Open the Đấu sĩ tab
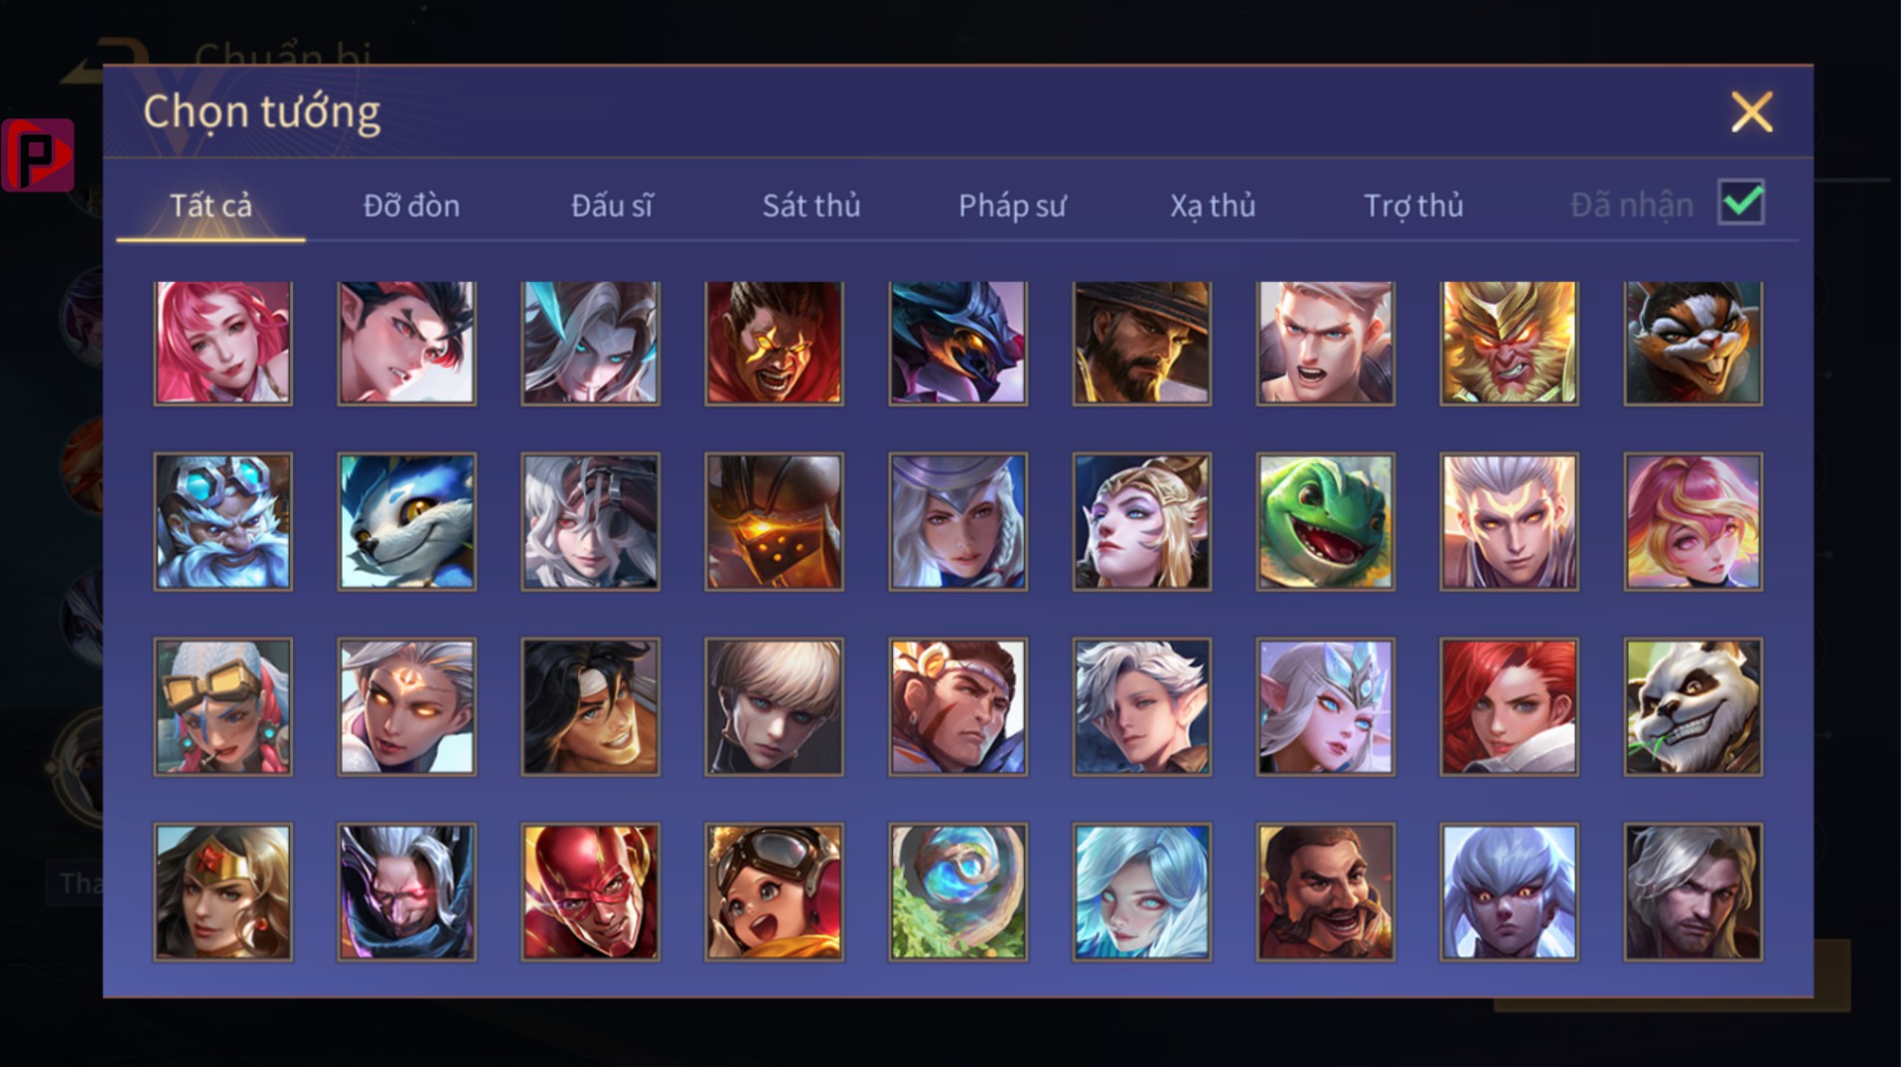The image size is (1901, 1067). (x=611, y=205)
